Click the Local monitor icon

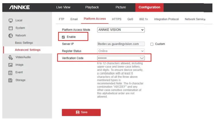click(x=11, y=20)
